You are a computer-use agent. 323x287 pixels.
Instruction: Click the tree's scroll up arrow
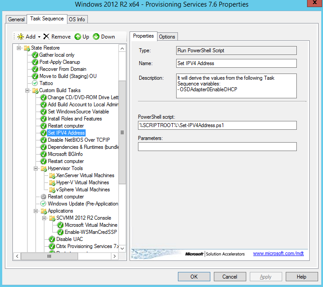coord(122,49)
